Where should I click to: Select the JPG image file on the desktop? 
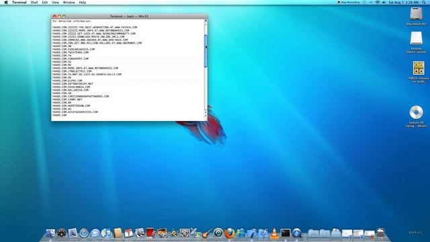[419, 69]
